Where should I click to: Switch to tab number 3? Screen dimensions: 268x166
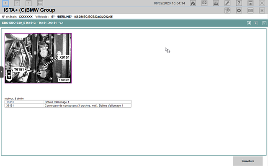coord(28,3)
